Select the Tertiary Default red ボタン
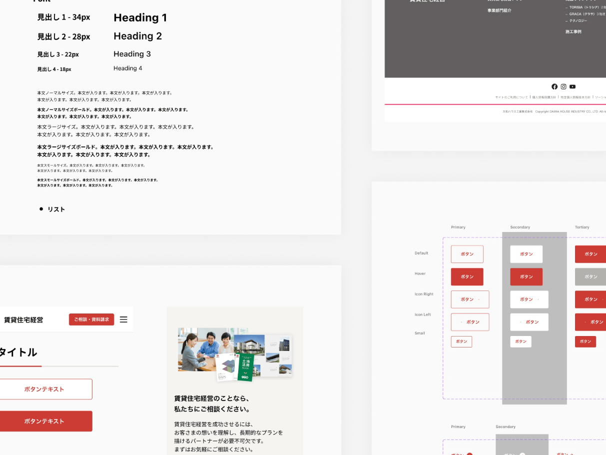606x455 pixels. [591, 254]
